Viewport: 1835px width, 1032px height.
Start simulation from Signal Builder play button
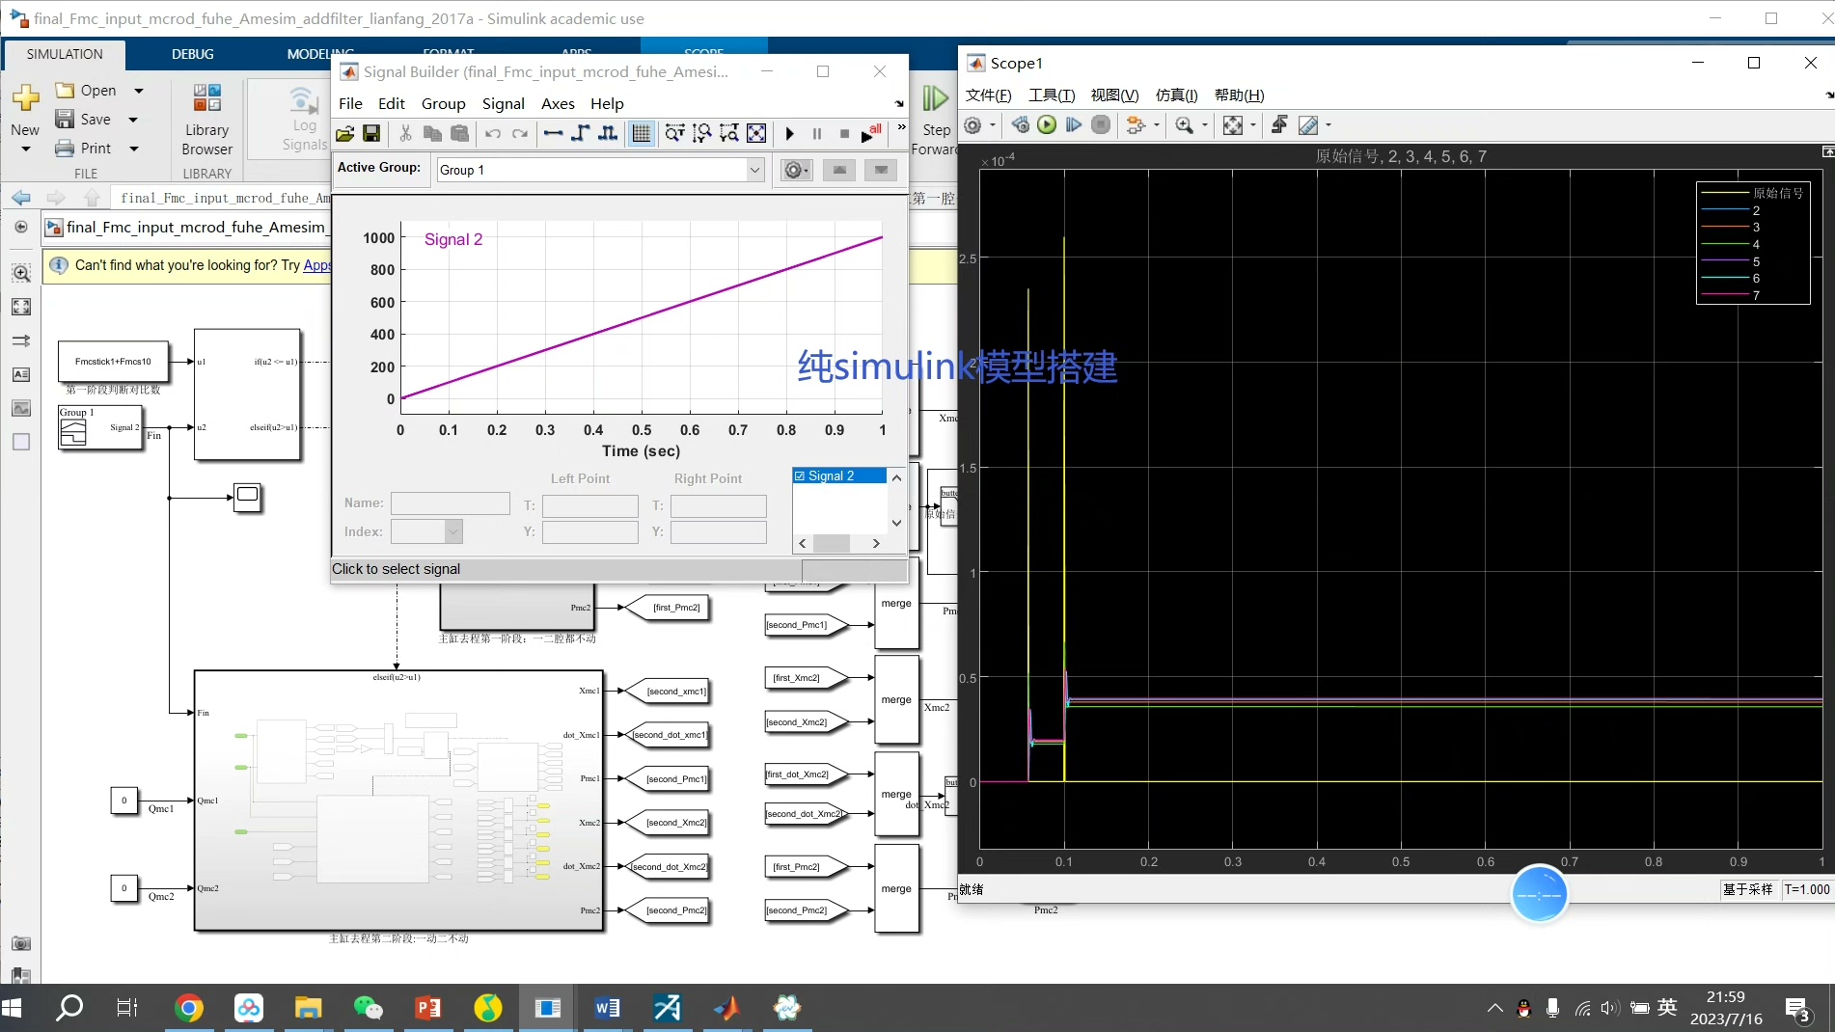[x=790, y=134]
